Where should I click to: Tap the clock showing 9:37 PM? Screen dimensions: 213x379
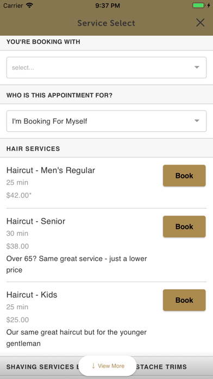coord(108,5)
